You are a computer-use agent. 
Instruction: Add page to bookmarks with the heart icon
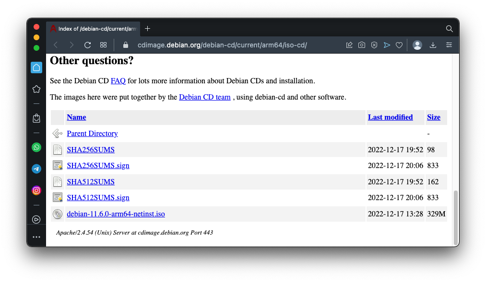(399, 45)
